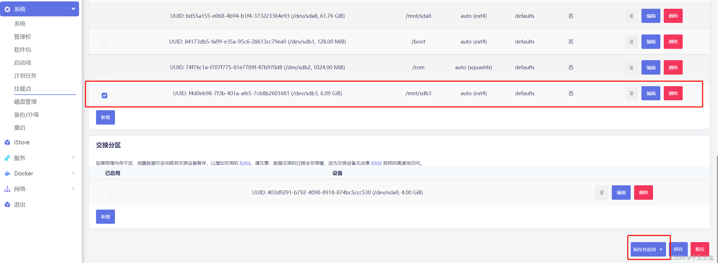Image resolution: width=718 pixels, height=263 pixels.
Task: Click 删除 for the /mnt/sdb3 row
Action: click(x=673, y=93)
